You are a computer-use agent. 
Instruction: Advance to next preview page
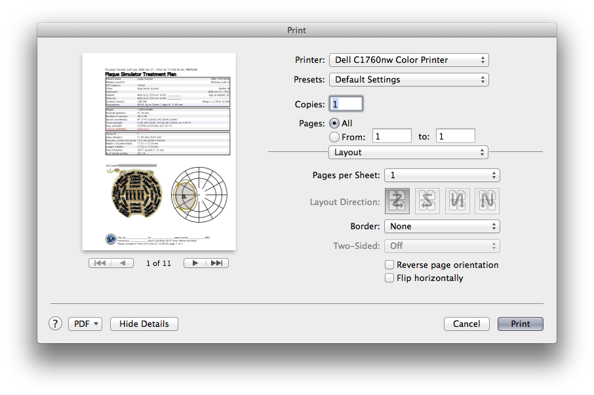195,263
